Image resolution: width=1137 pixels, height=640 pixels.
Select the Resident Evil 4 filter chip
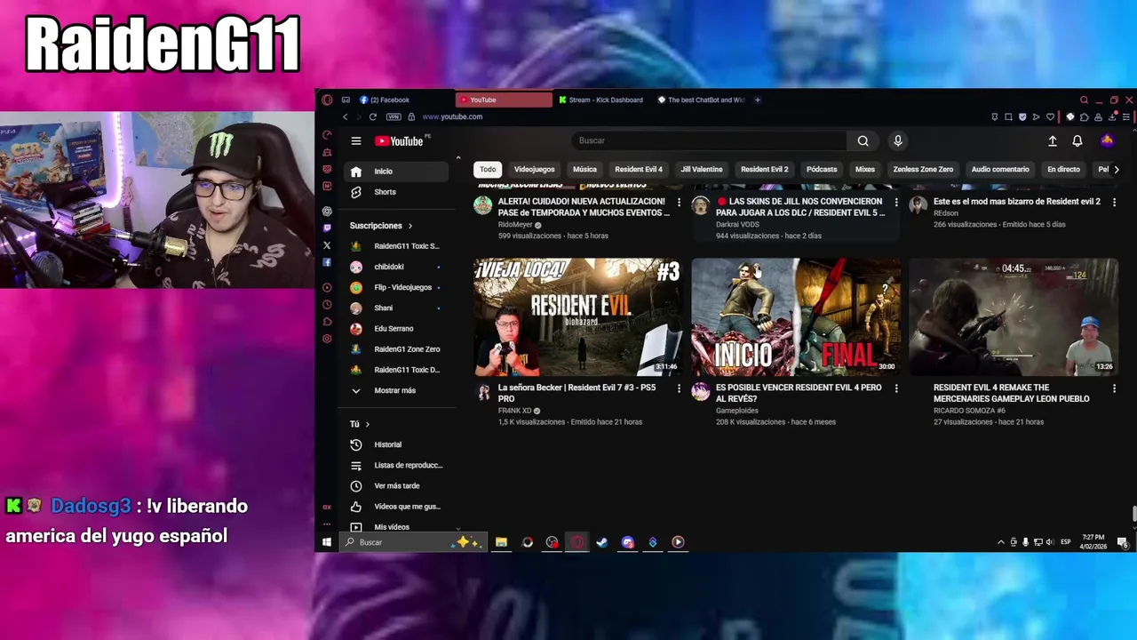click(639, 169)
